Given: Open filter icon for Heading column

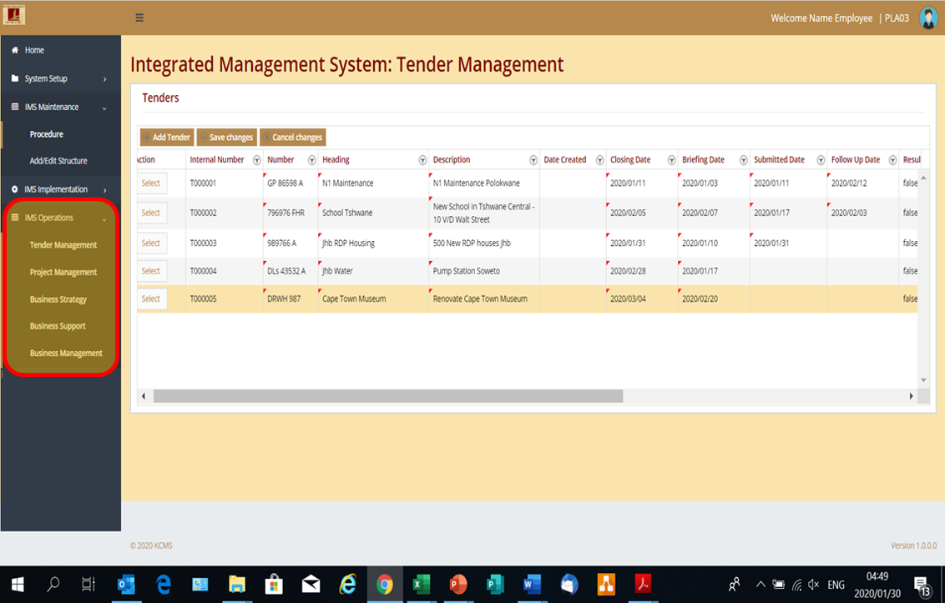Looking at the screenshot, I should (x=422, y=160).
